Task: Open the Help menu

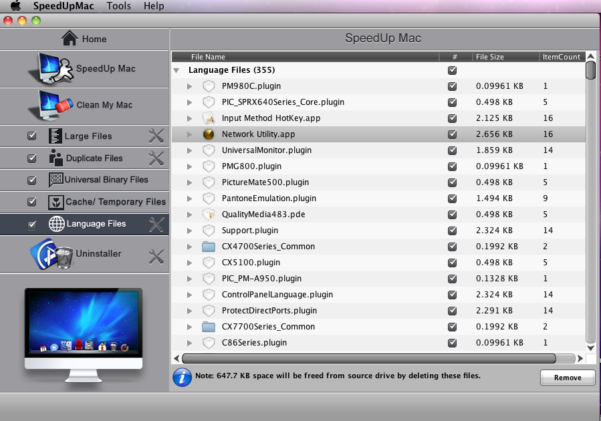Action: [154, 6]
